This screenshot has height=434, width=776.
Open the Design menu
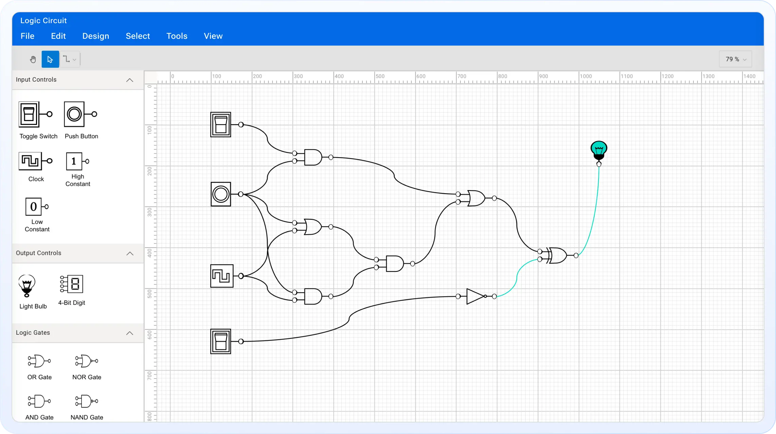tap(95, 36)
